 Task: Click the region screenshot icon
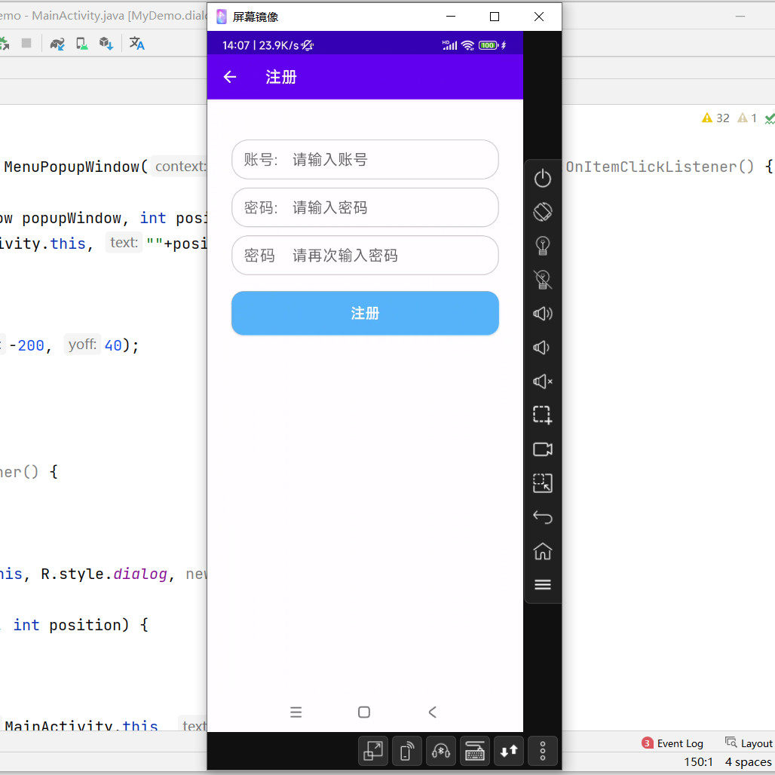coord(542,415)
